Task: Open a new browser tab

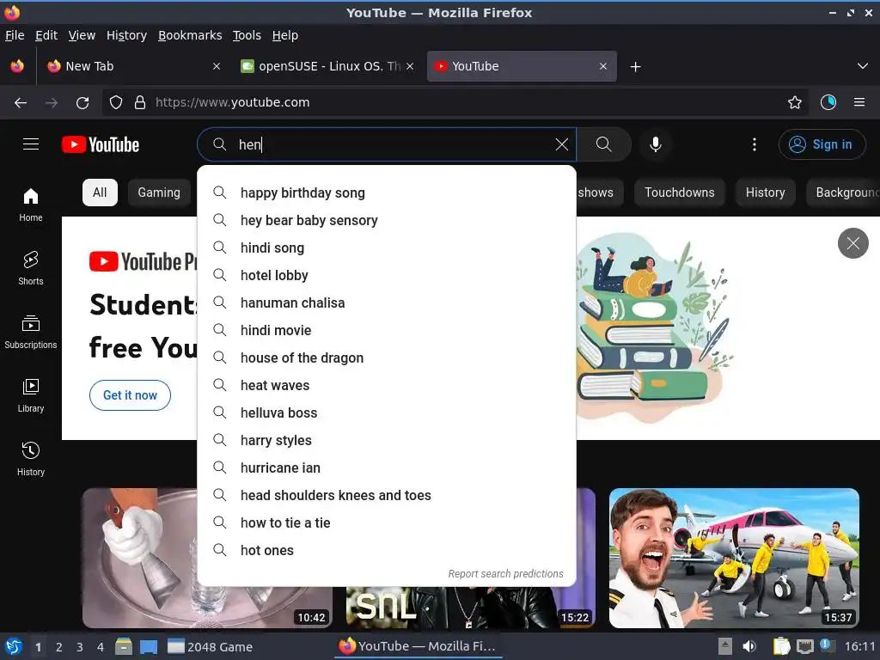Action: tap(635, 67)
